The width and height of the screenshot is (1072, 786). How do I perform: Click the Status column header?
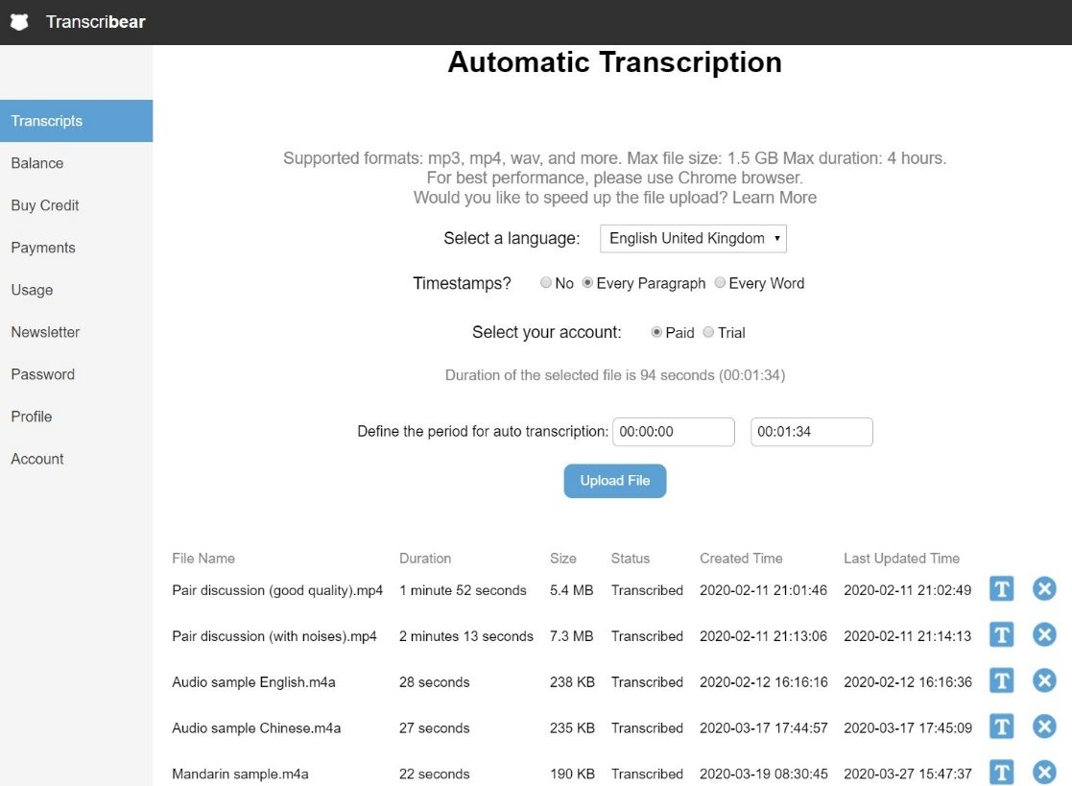(x=630, y=559)
